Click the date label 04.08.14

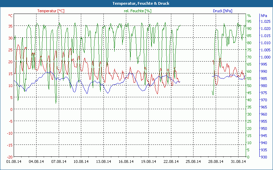tap(36, 161)
